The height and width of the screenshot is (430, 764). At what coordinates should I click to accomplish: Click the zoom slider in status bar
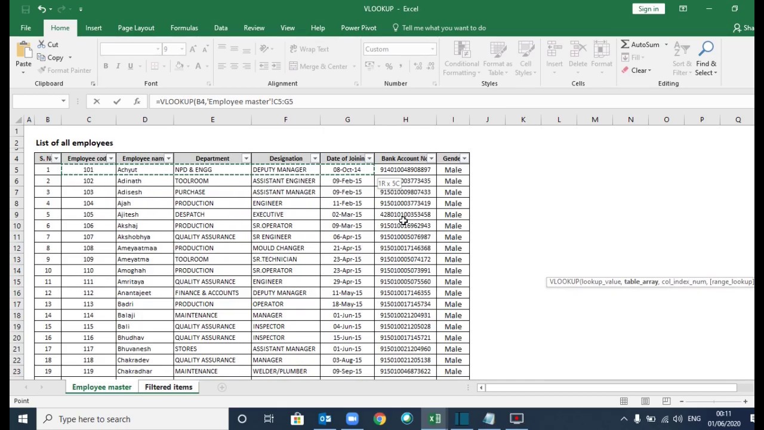tap(713, 401)
